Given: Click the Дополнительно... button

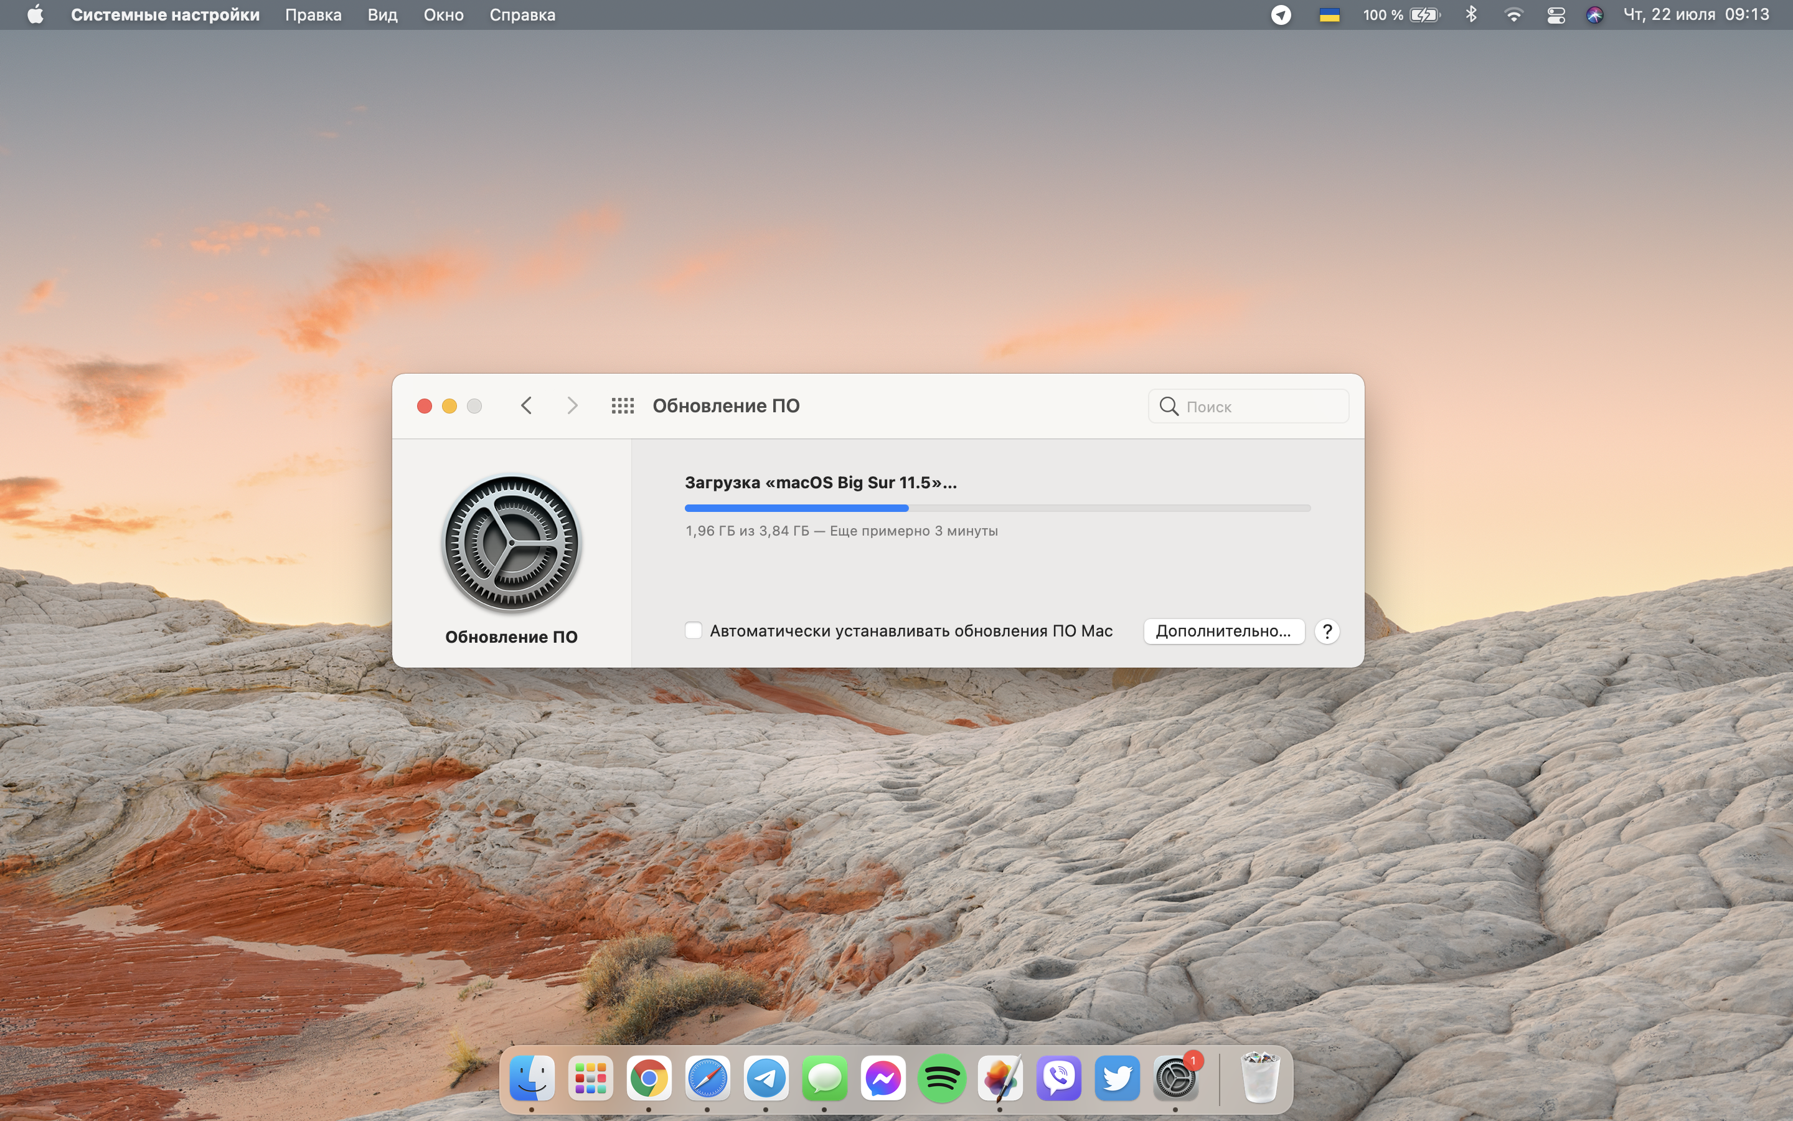Looking at the screenshot, I should coord(1223,631).
